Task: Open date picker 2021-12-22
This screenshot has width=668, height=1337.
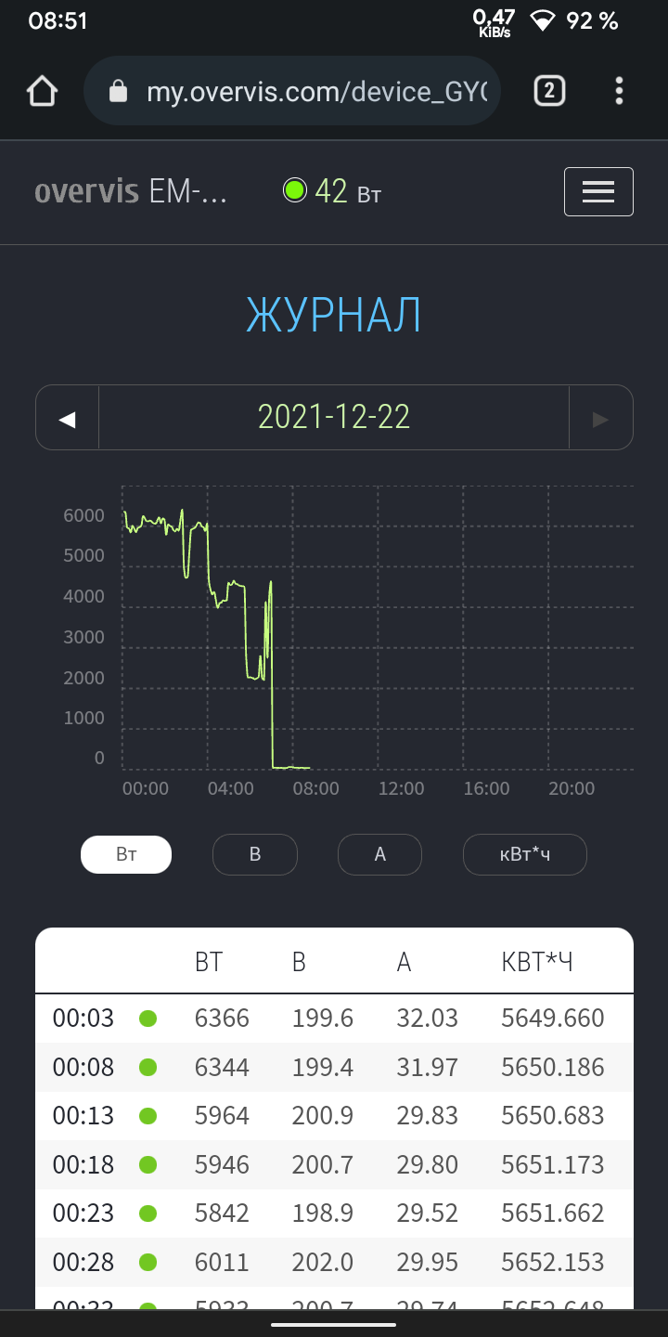Action: point(334,418)
